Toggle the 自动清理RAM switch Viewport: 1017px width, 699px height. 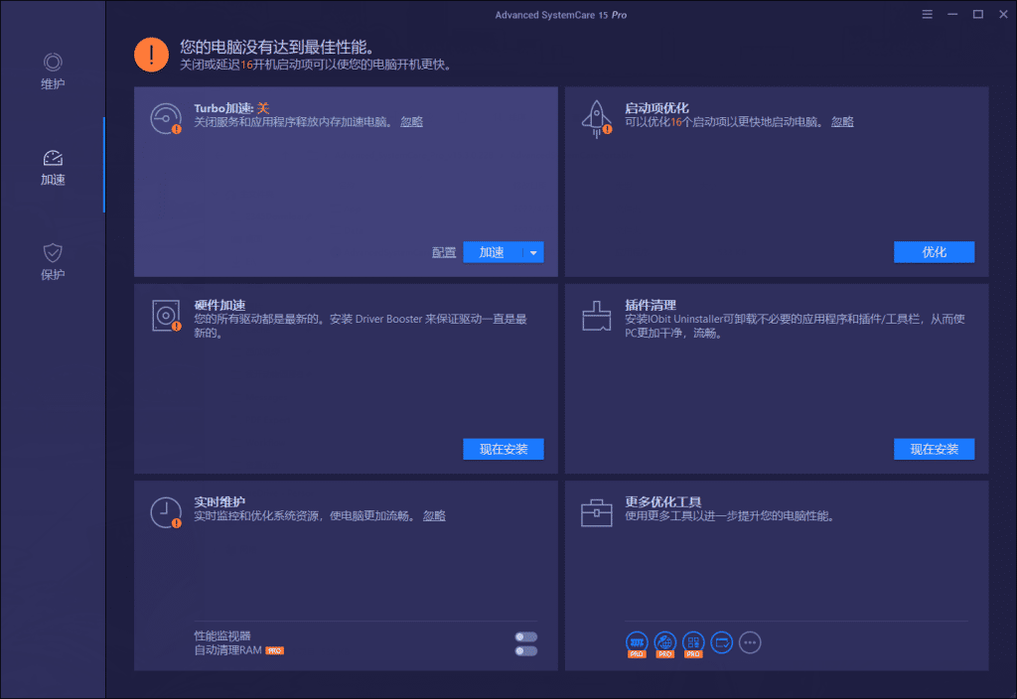pyautogui.click(x=526, y=651)
